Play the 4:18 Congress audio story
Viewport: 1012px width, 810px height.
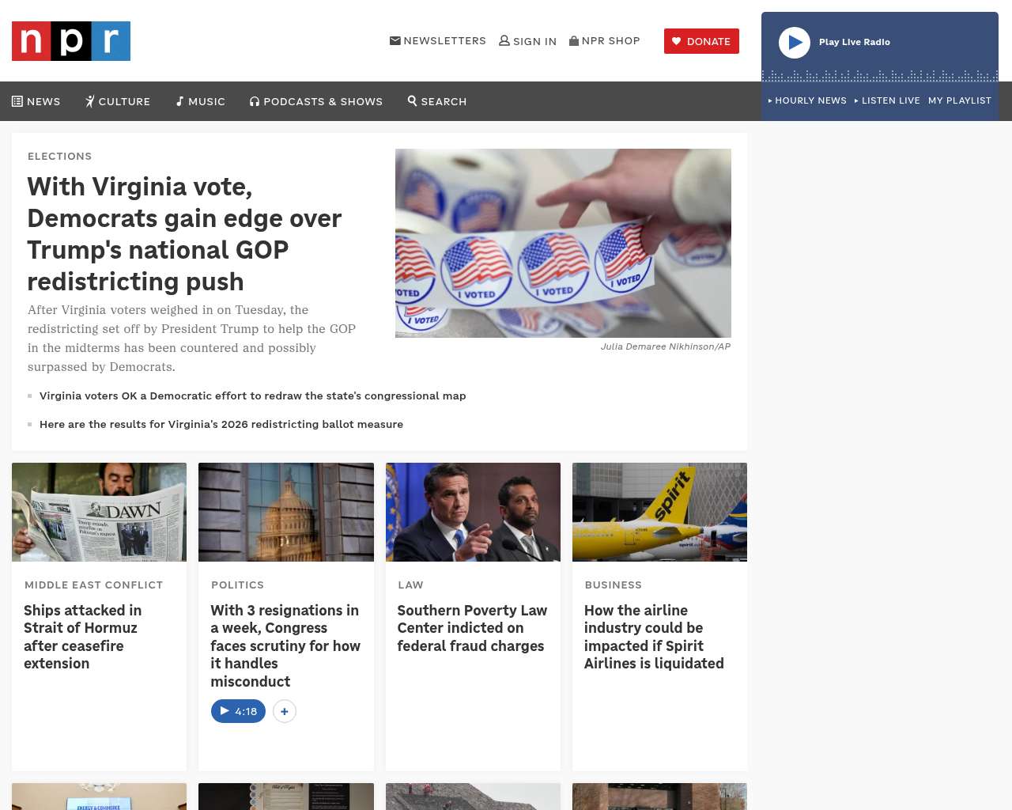point(238,711)
